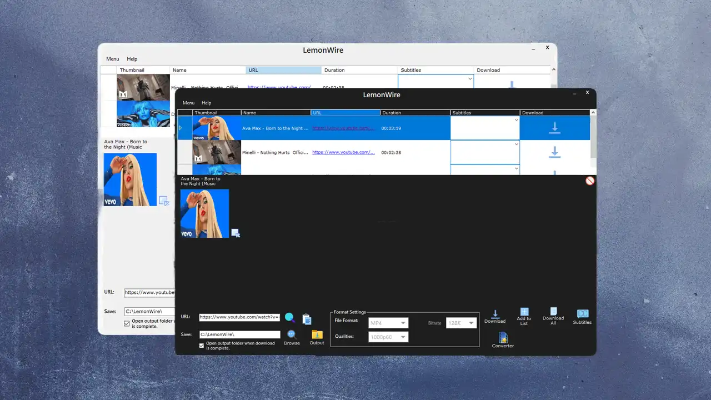This screenshot has width=711, height=400.
Task: Click the dark window list vertical scrollbar
Action: [593, 137]
